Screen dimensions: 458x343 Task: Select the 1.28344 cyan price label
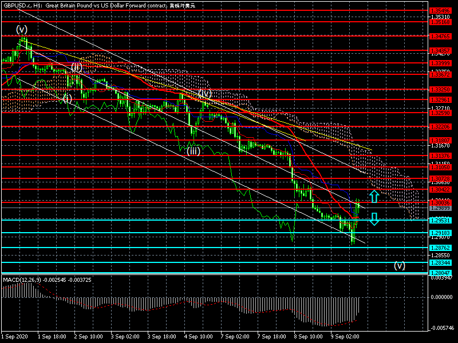[x=440, y=262]
